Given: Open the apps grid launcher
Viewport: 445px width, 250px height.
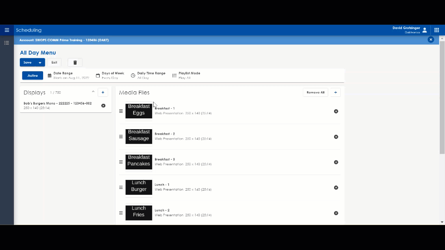Looking at the screenshot, I should point(437,30).
